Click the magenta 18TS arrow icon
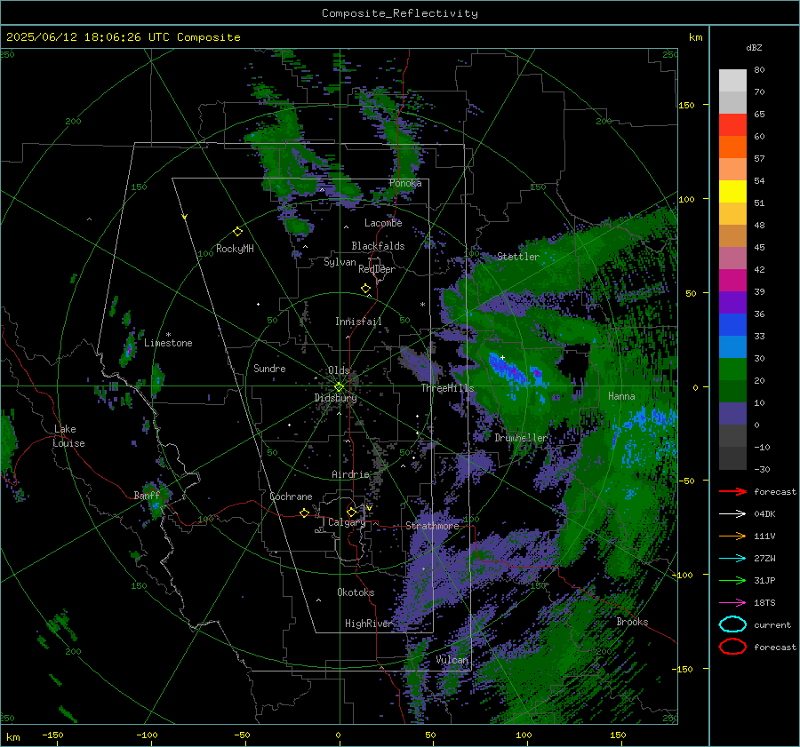Screen dimensions: 800x747 click(732, 603)
